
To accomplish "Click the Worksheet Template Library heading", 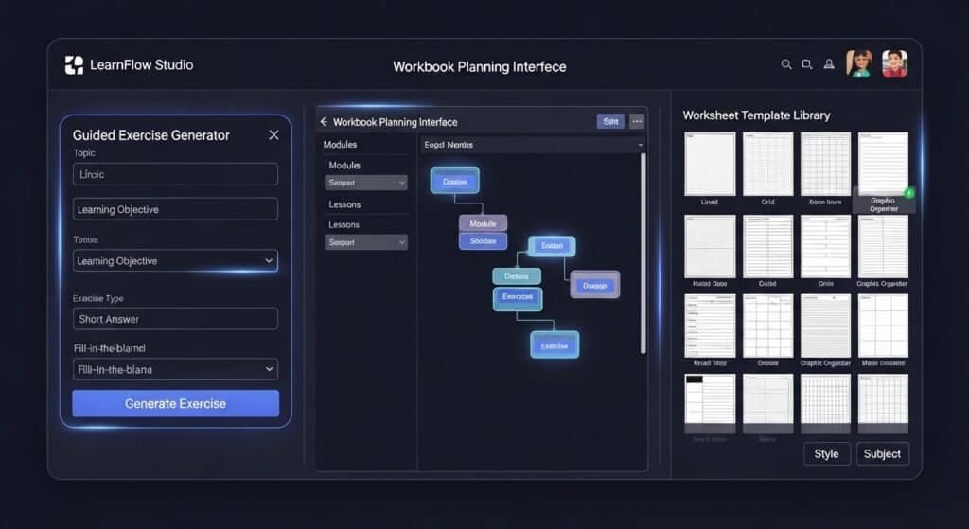I will pos(756,115).
